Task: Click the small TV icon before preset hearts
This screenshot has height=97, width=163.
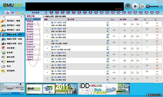Action: tap(46, 13)
